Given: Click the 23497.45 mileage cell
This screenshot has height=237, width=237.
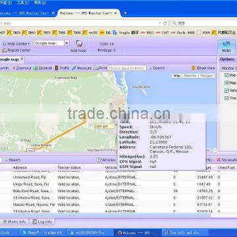Looking at the screenshot, I should coord(205,177).
